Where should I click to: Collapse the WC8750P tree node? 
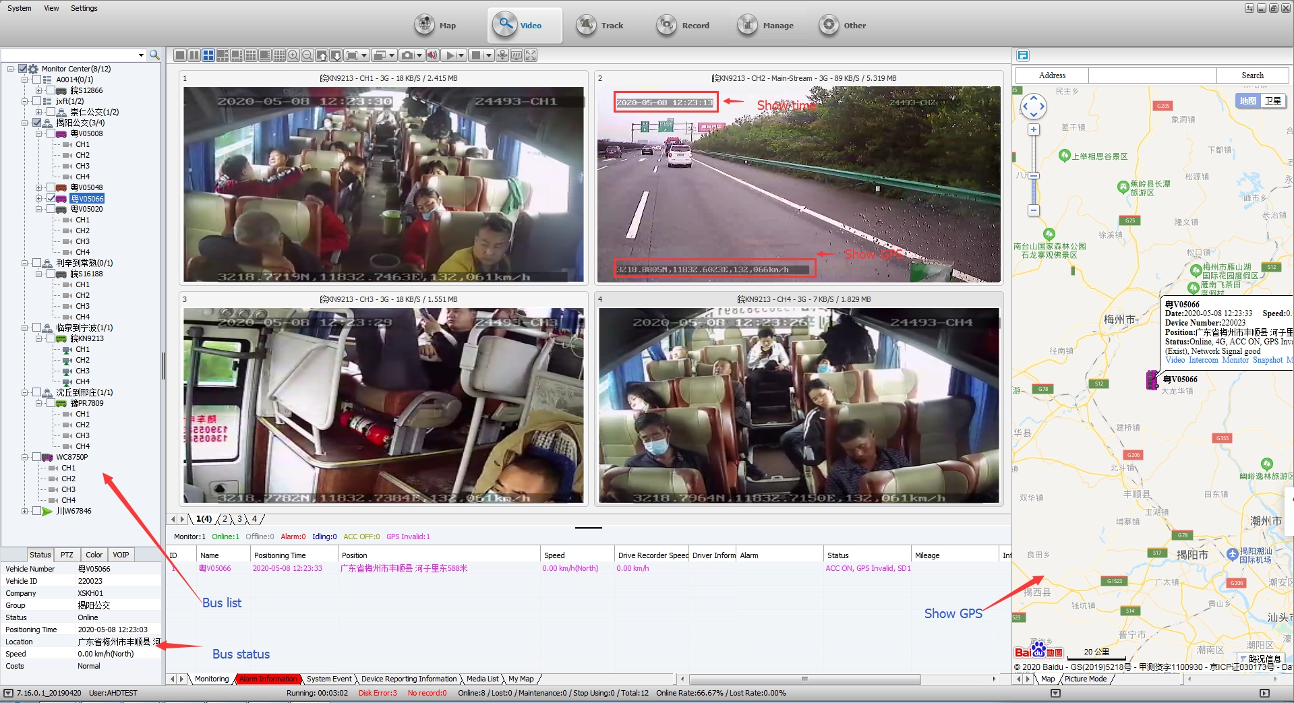pos(25,457)
